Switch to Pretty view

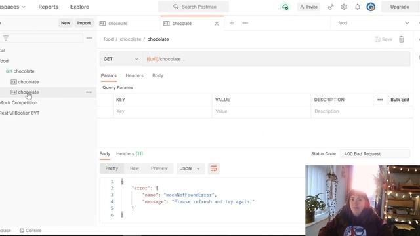(x=112, y=168)
